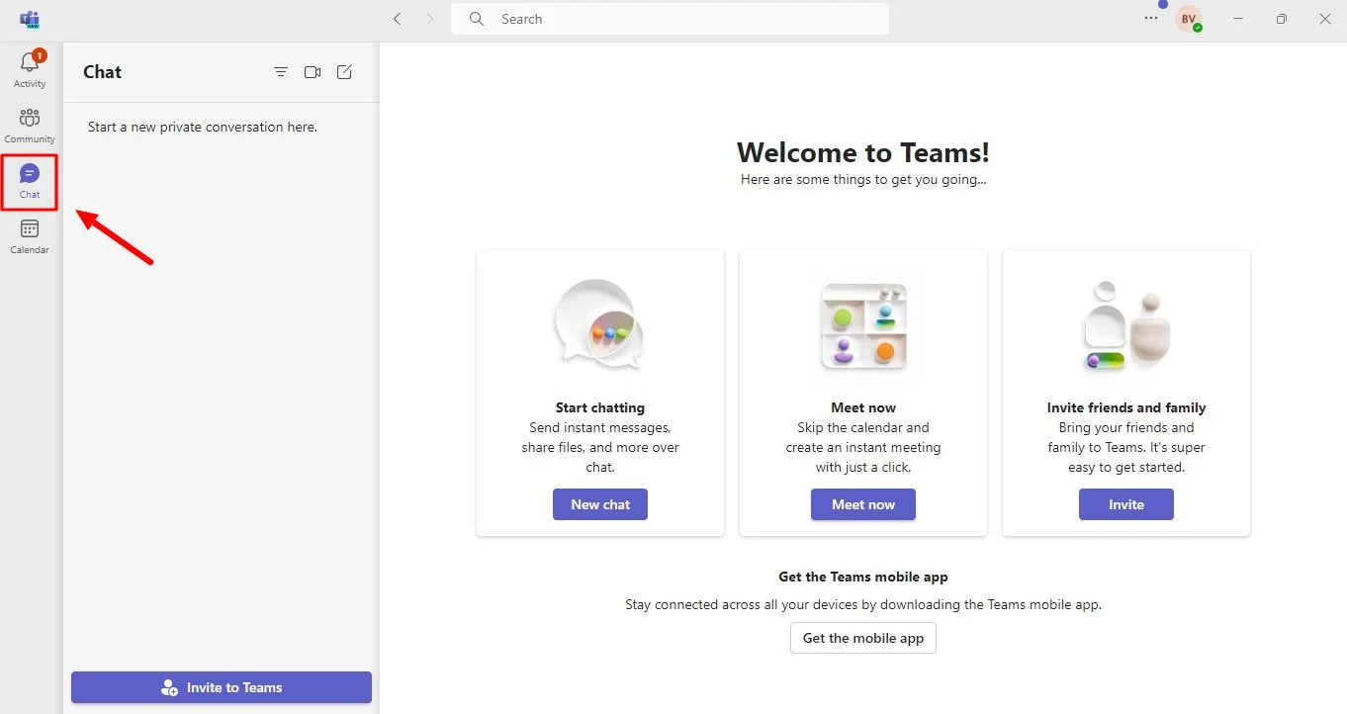1347x714 pixels.
Task: Open the Community section
Action: click(30, 125)
